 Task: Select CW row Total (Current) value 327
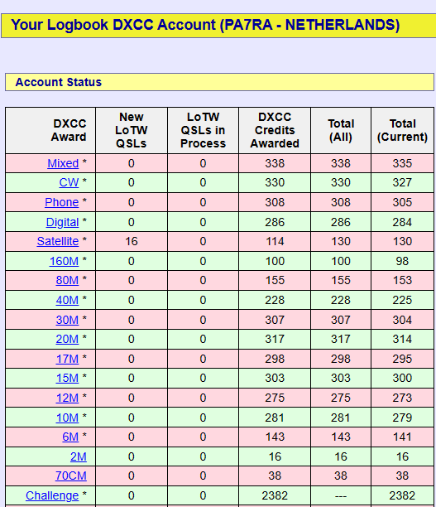pyautogui.click(x=402, y=182)
